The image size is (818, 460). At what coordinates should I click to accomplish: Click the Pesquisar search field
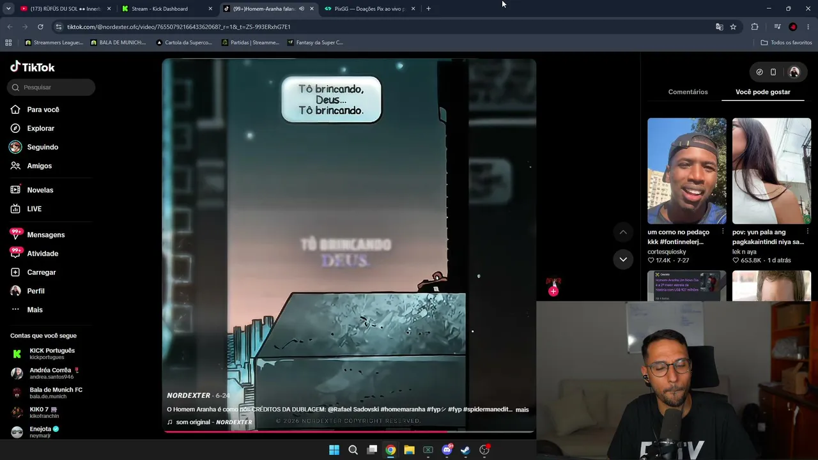pyautogui.click(x=51, y=87)
